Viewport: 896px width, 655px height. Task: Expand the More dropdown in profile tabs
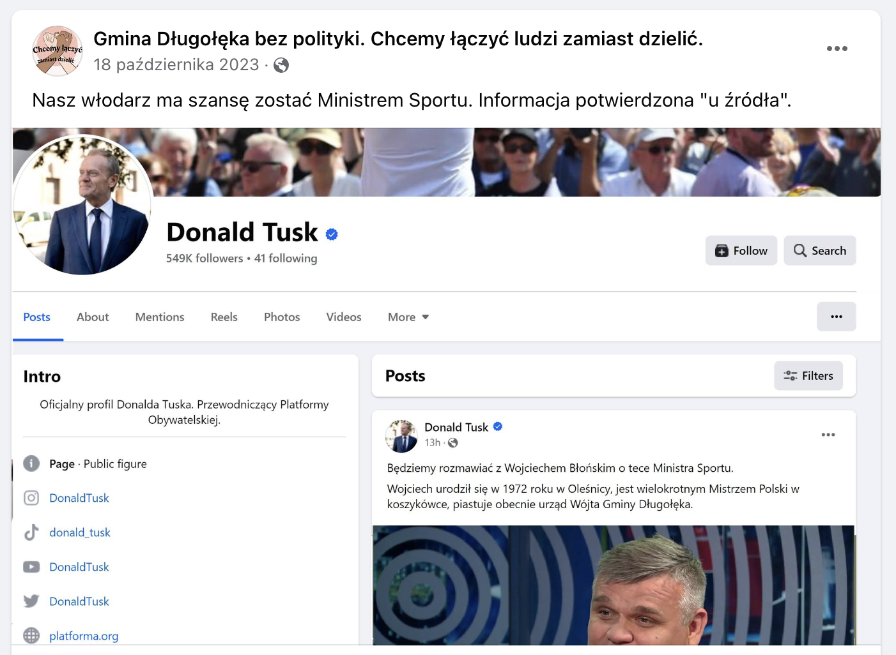[x=408, y=317]
